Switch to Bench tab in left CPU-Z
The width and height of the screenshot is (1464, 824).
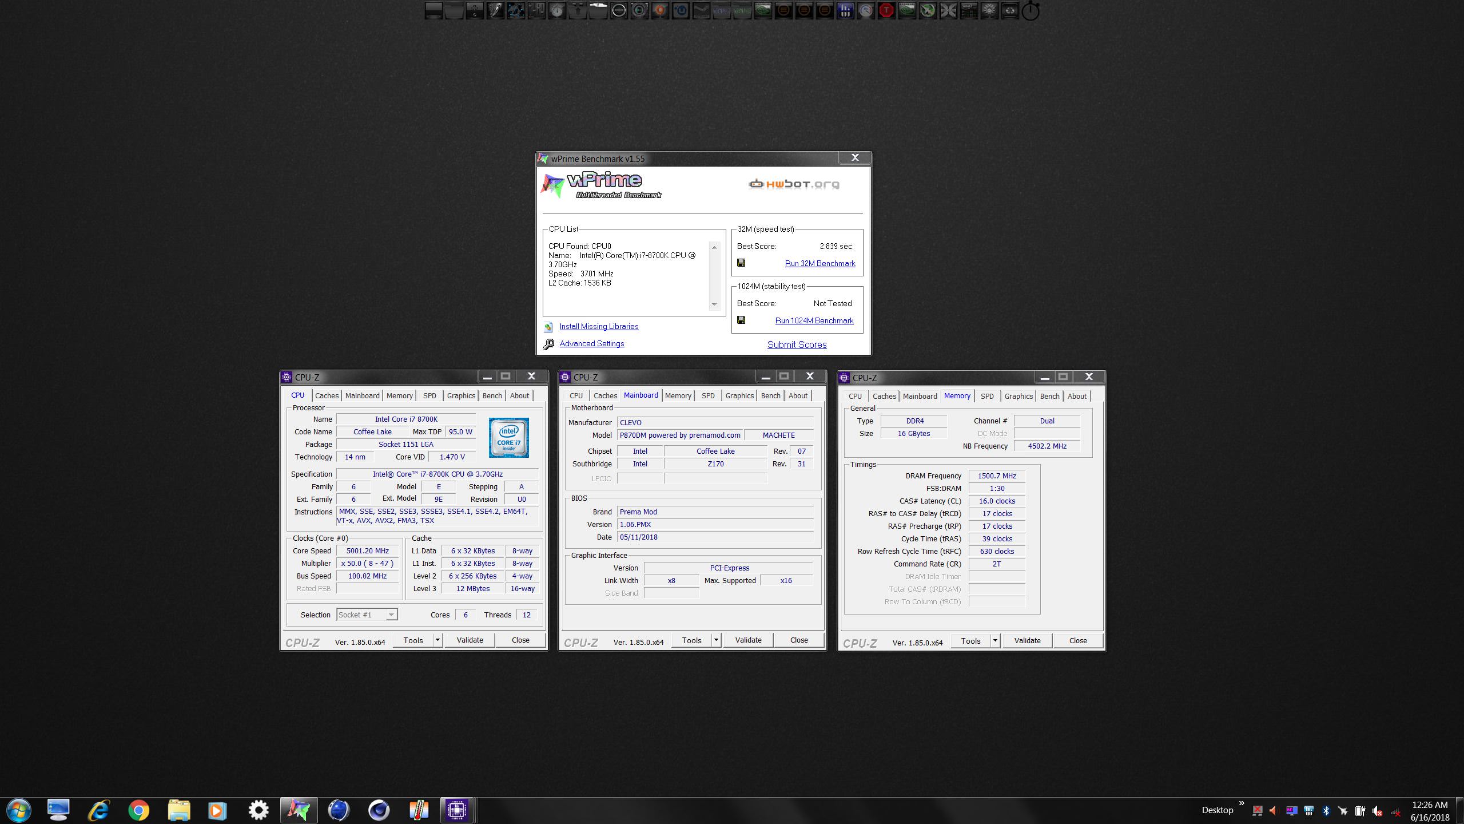point(492,395)
